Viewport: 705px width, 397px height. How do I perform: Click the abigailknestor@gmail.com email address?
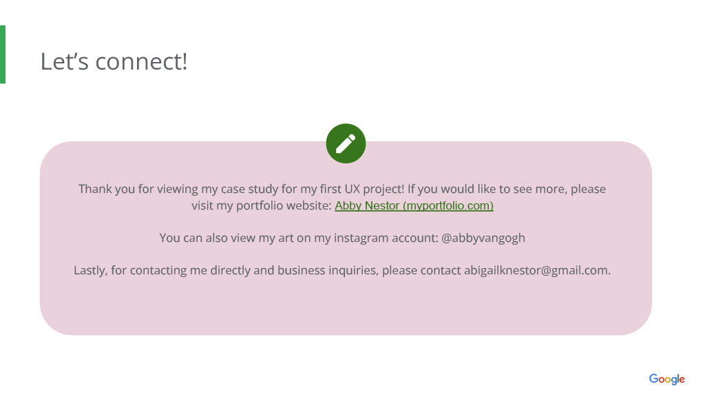tap(536, 270)
